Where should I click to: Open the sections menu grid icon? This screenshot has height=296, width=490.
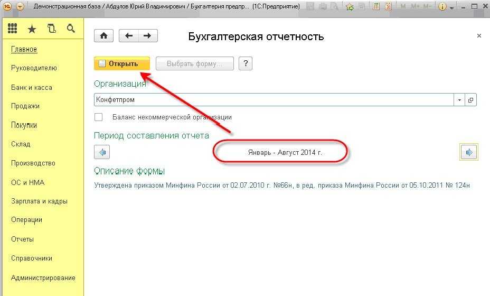[13, 29]
